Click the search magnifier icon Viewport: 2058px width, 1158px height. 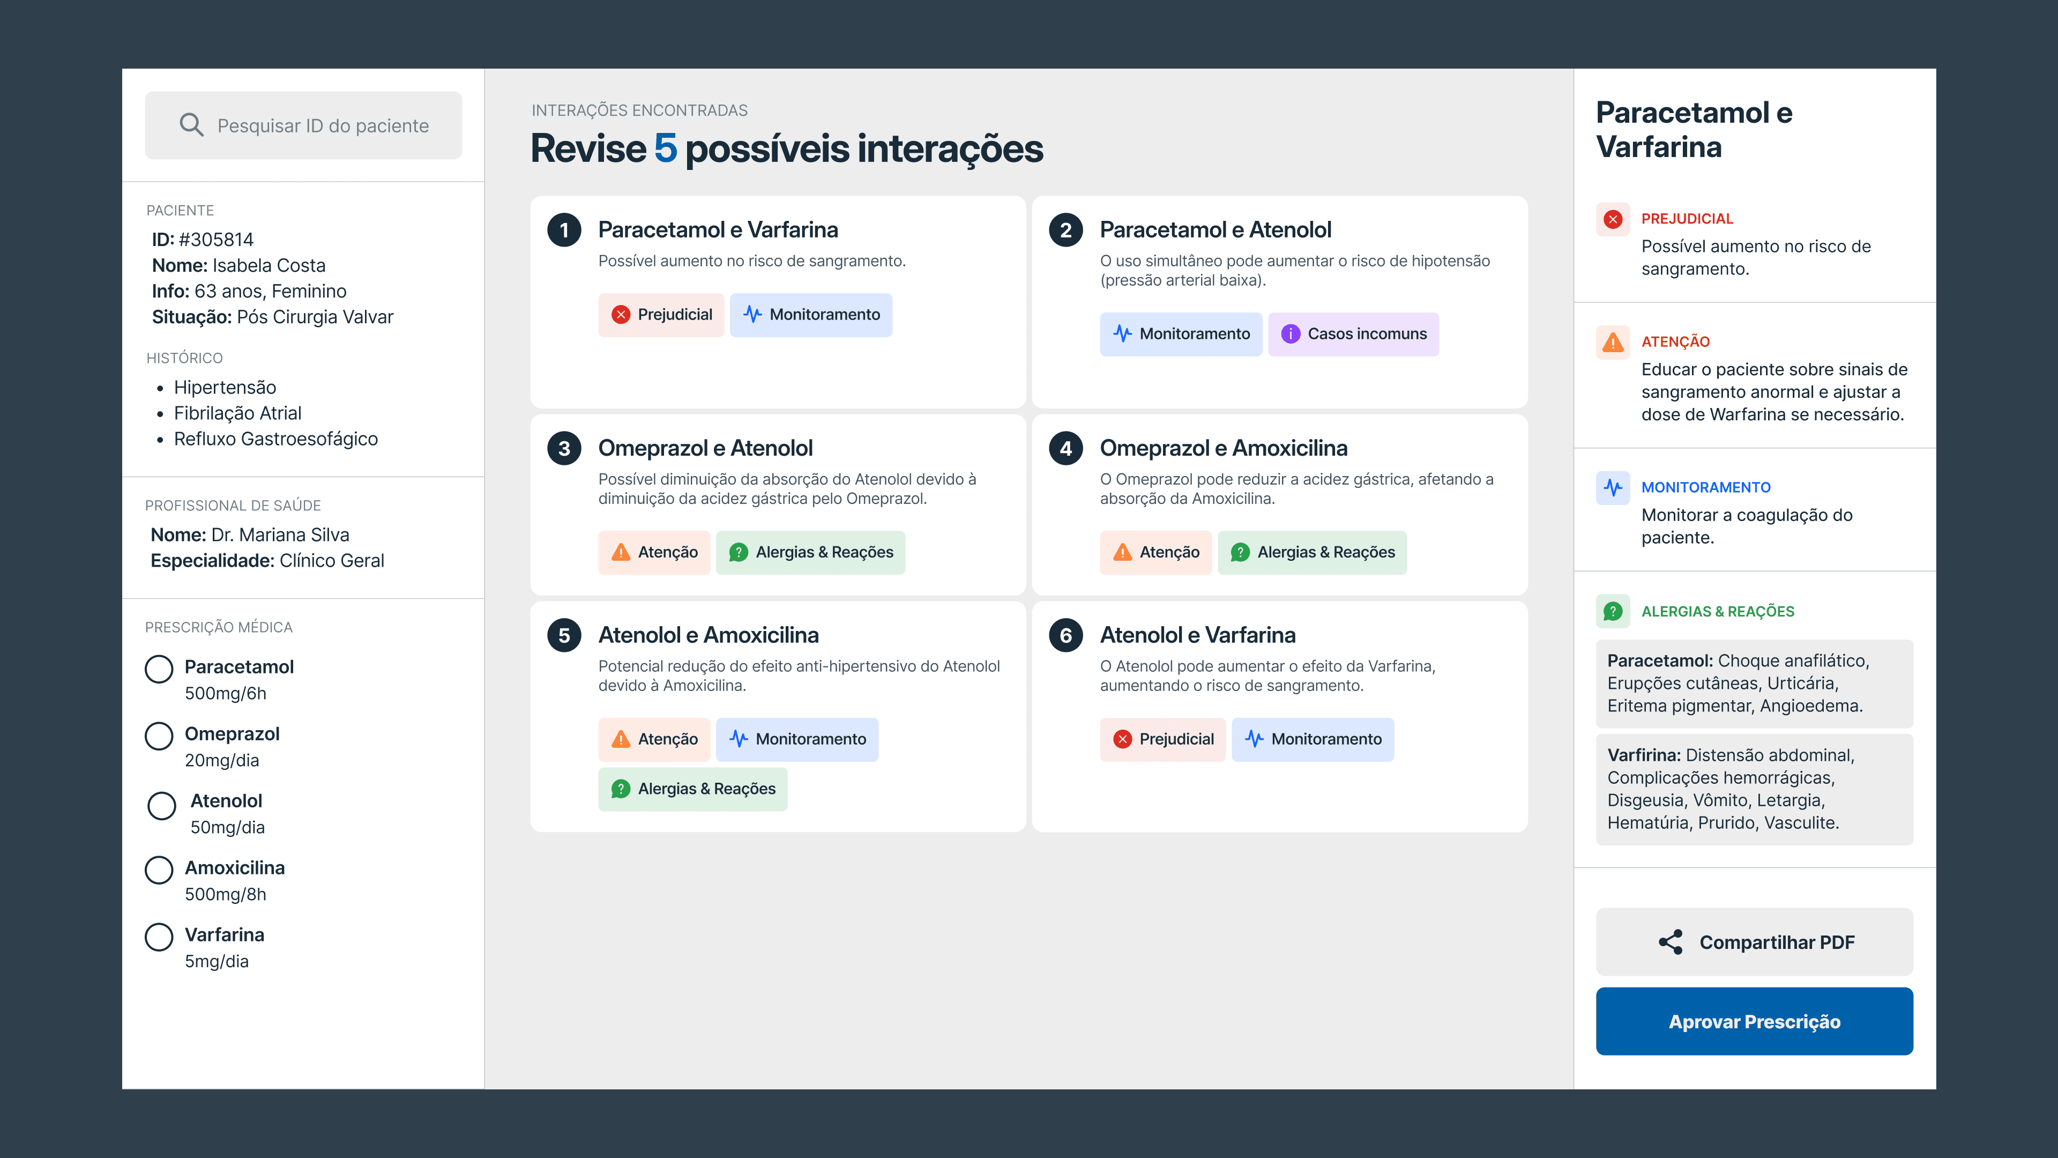[191, 125]
